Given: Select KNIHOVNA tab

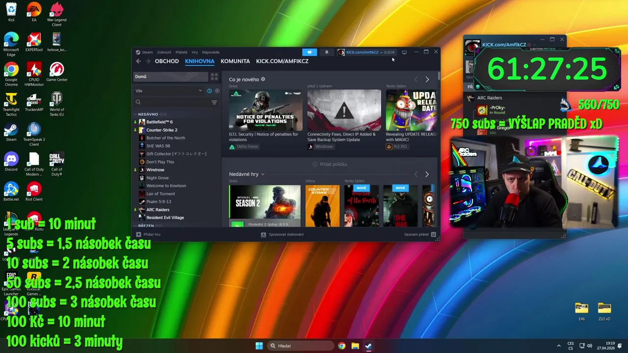Looking at the screenshot, I should (x=200, y=61).
